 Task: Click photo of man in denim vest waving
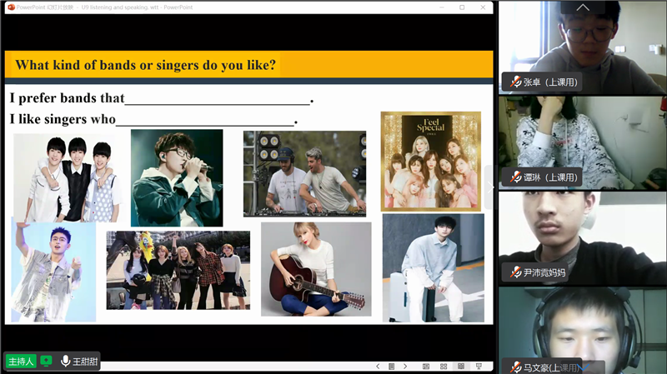tap(53, 272)
